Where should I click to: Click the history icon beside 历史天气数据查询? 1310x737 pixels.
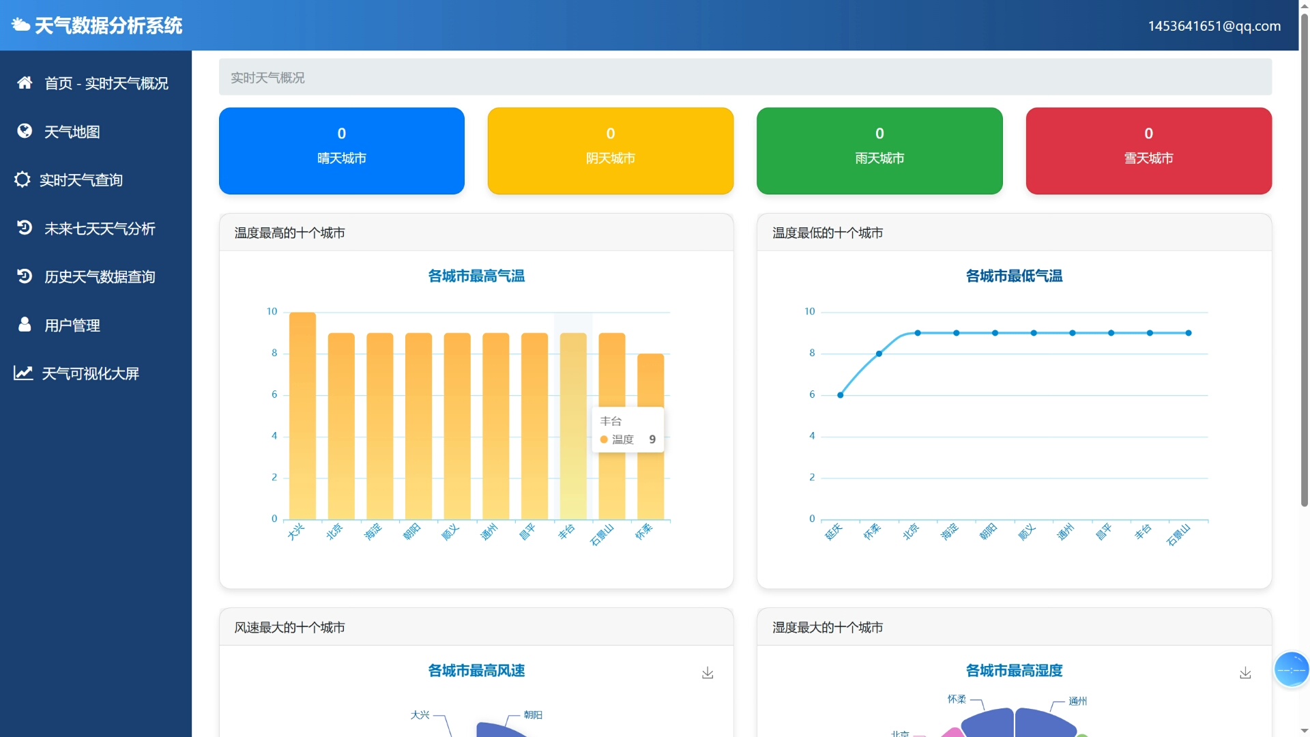(25, 276)
